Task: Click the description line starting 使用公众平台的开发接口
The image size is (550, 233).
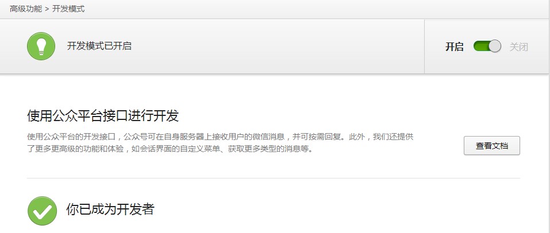Action: click(x=220, y=137)
